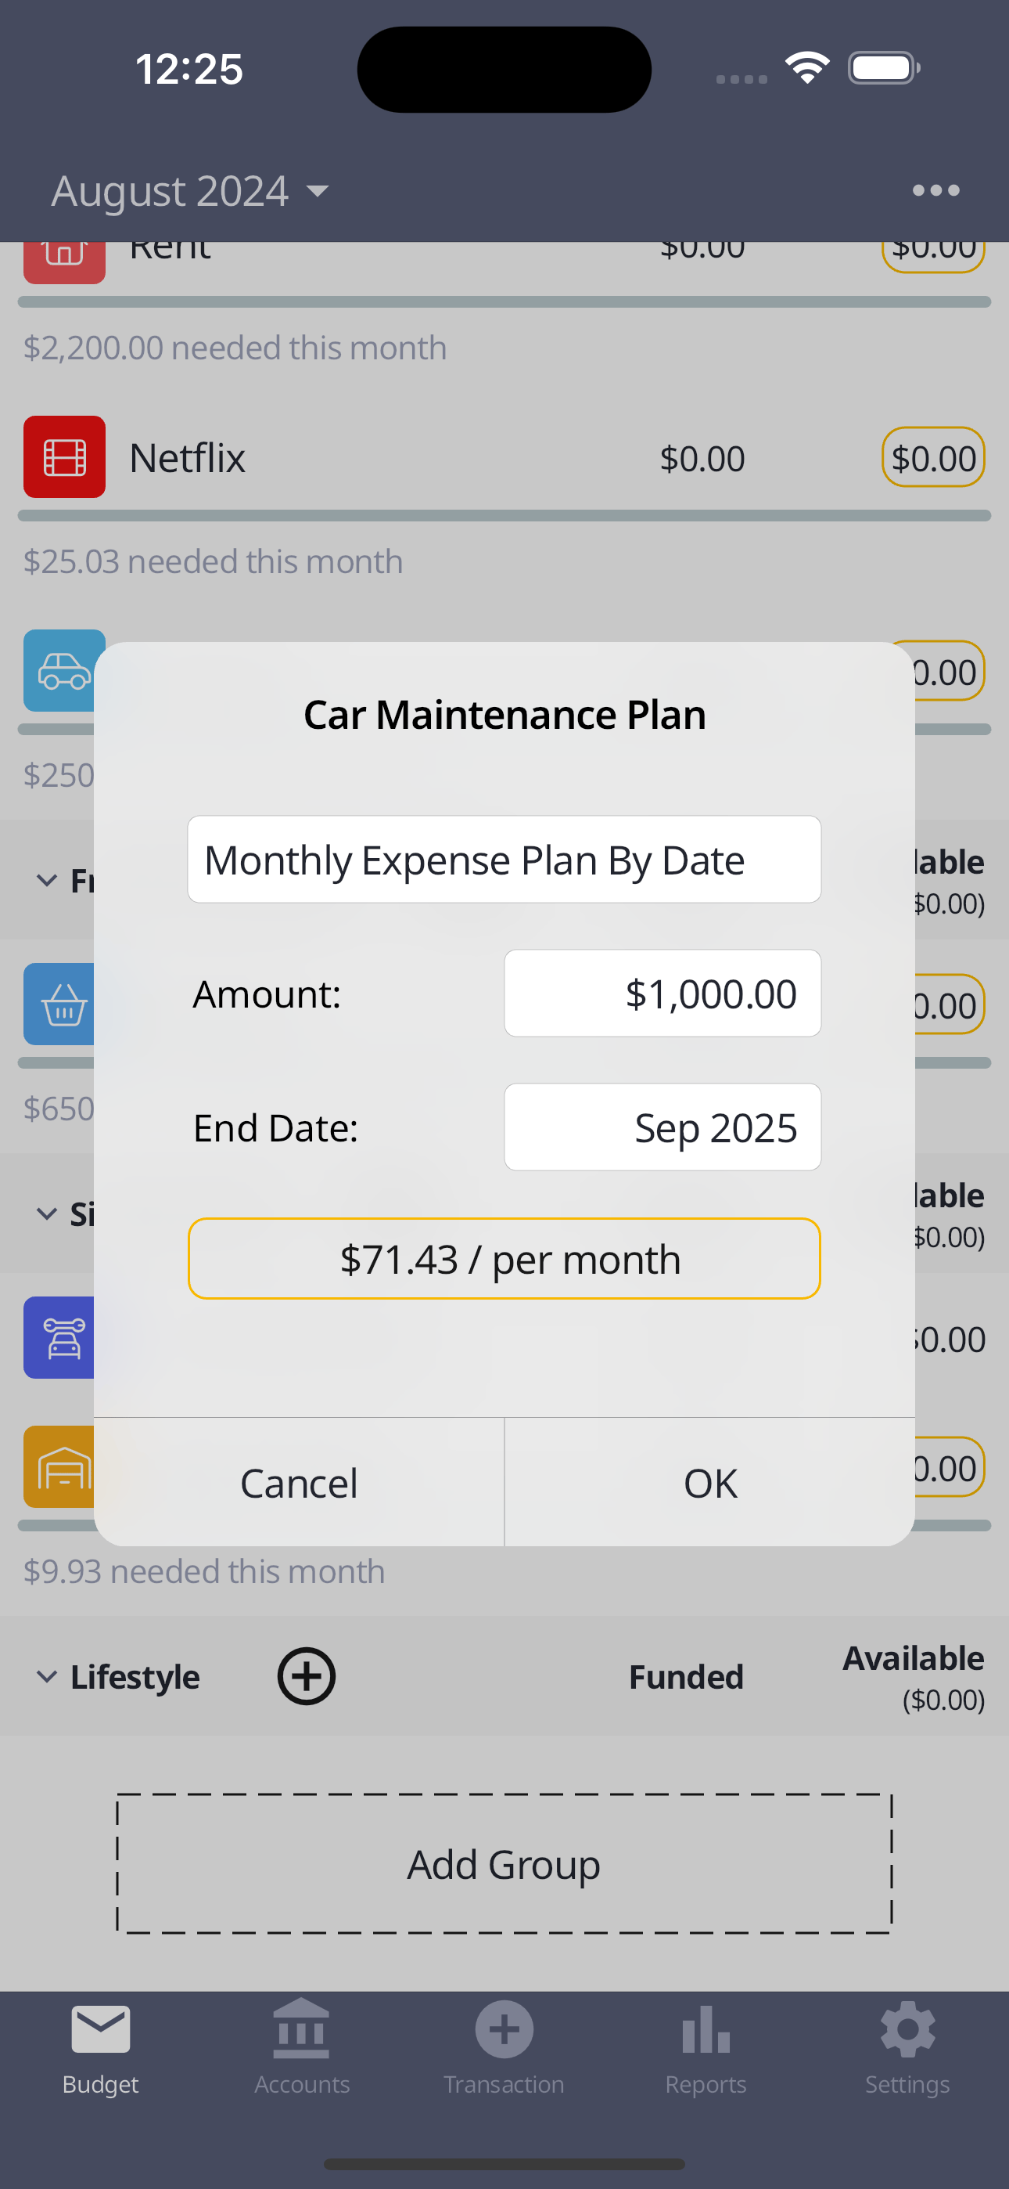Tap the red Netflix film icon
The width and height of the screenshot is (1009, 2189).
[x=65, y=457]
